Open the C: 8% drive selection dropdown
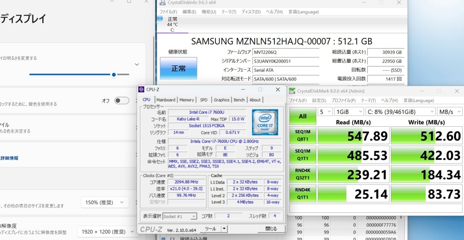Image resolution: width=464 pixels, height=240 pixels. tap(400, 112)
